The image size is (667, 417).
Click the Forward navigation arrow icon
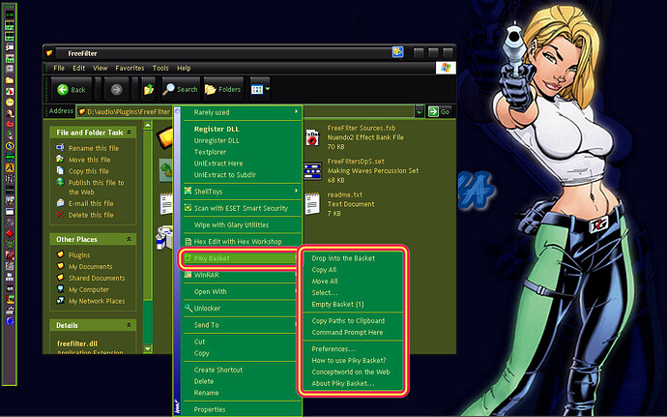pyautogui.click(x=117, y=90)
